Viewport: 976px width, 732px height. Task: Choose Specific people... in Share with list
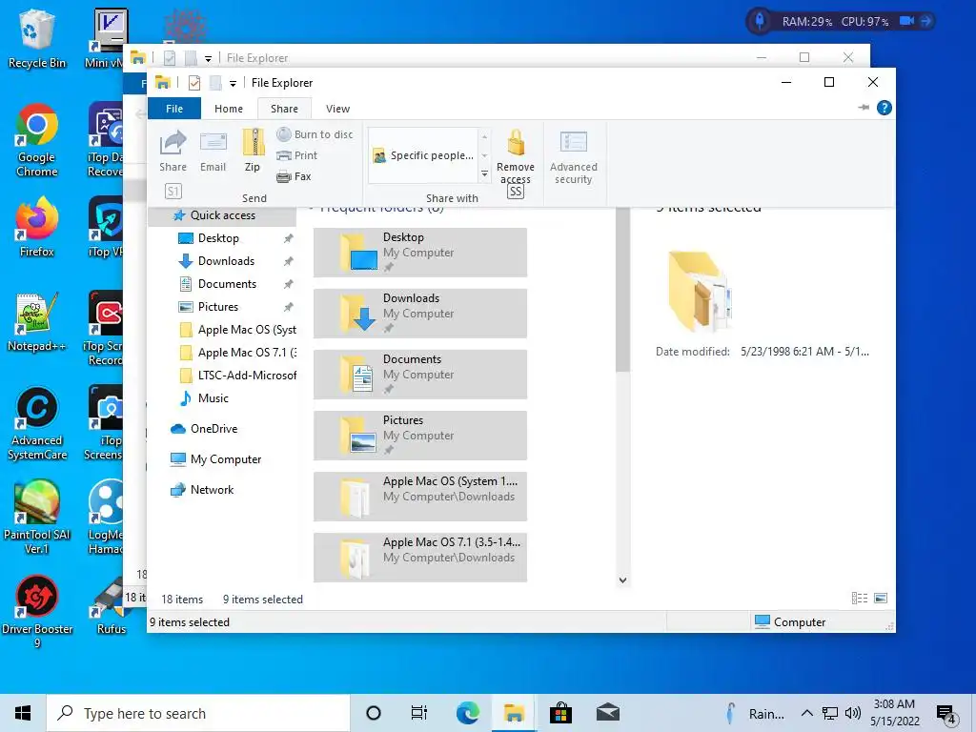coord(423,155)
